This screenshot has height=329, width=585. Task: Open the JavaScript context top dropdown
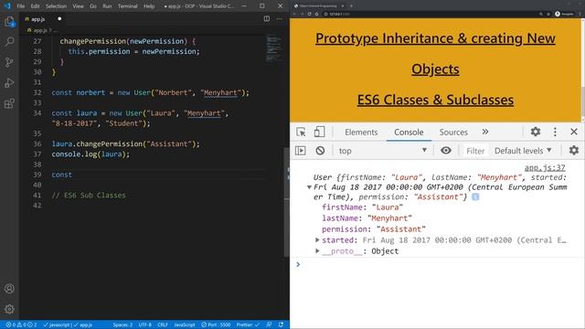pyautogui.click(x=382, y=151)
